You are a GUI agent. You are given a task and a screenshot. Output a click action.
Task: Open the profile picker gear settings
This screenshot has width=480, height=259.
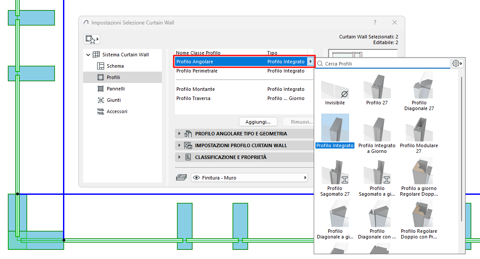coord(457,63)
